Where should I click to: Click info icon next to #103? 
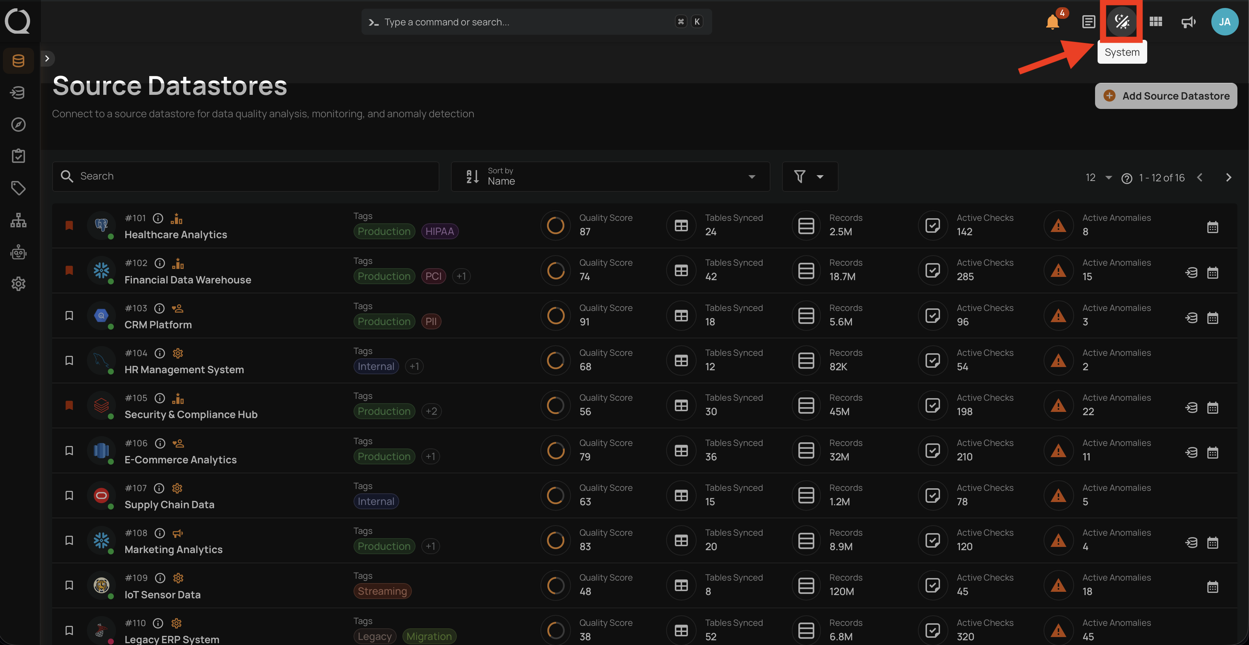(x=159, y=308)
